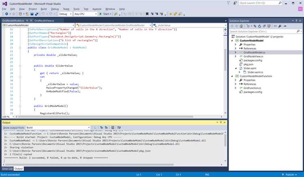
Task: Open the _sliderValue member dropdown
Action: pyautogui.click(x=190, y=25)
